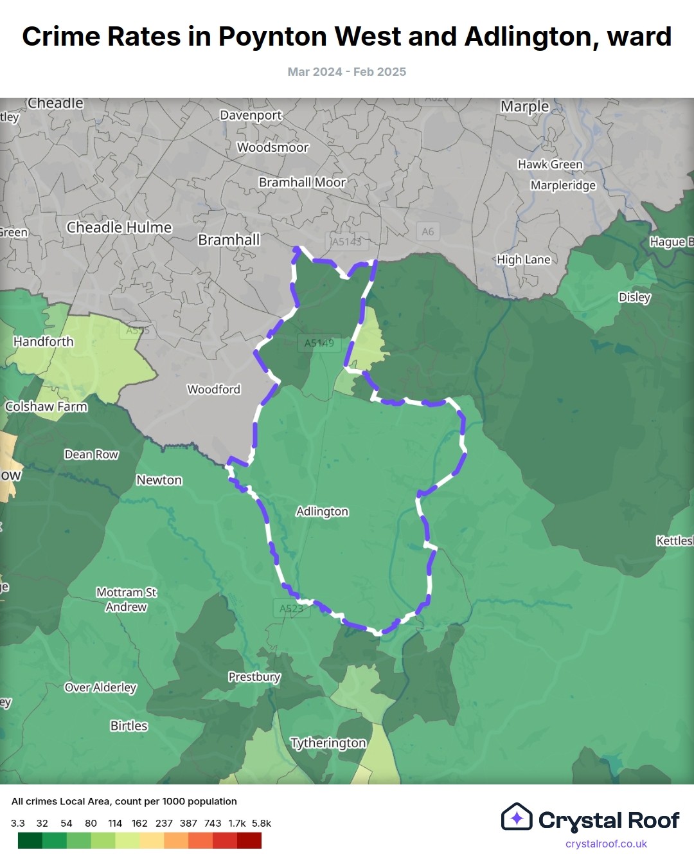This screenshot has width=694, height=868.
Task: Click the Mar 2024 - Feb 2025 date range
Action: point(346,72)
